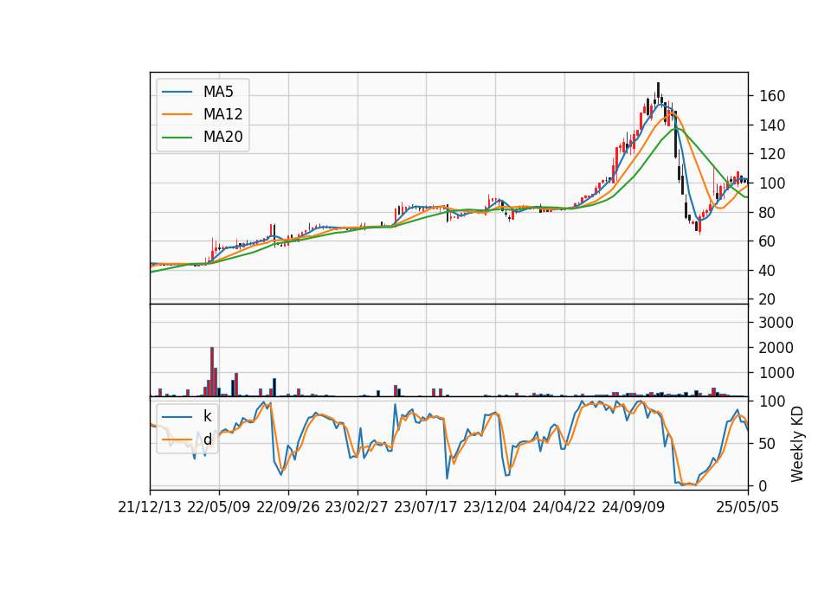
Task: Click the MA12 legend label
Action: point(222,114)
